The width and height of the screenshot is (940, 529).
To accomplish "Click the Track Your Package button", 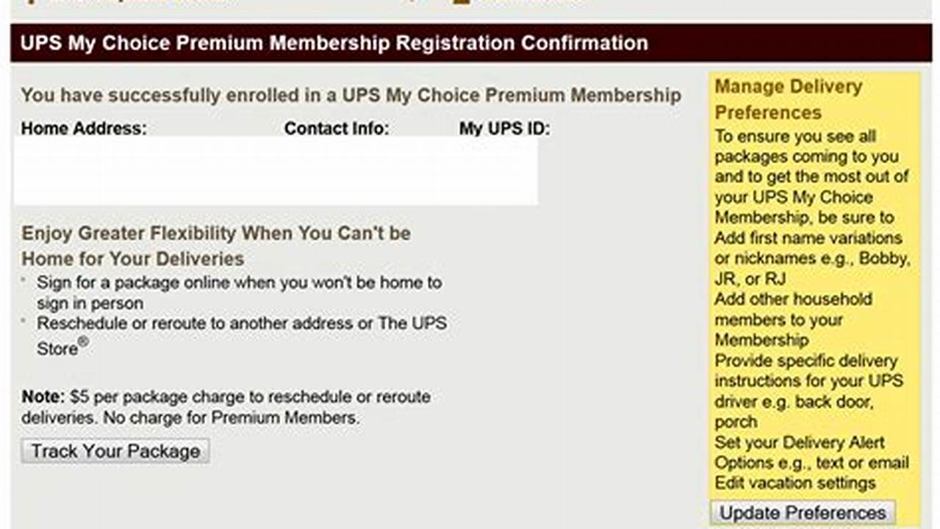I will (x=114, y=450).
